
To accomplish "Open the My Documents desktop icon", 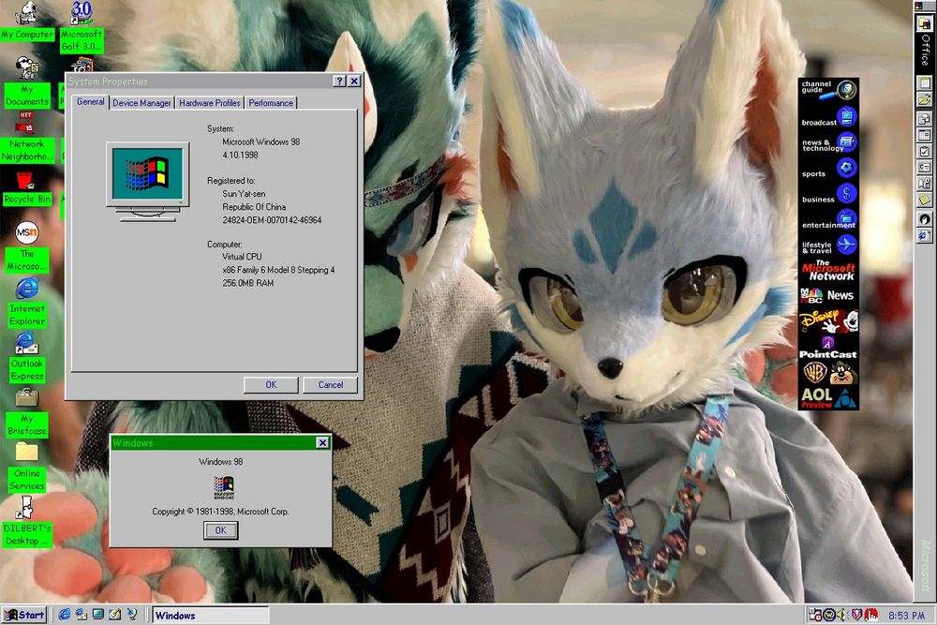I will (27, 82).
